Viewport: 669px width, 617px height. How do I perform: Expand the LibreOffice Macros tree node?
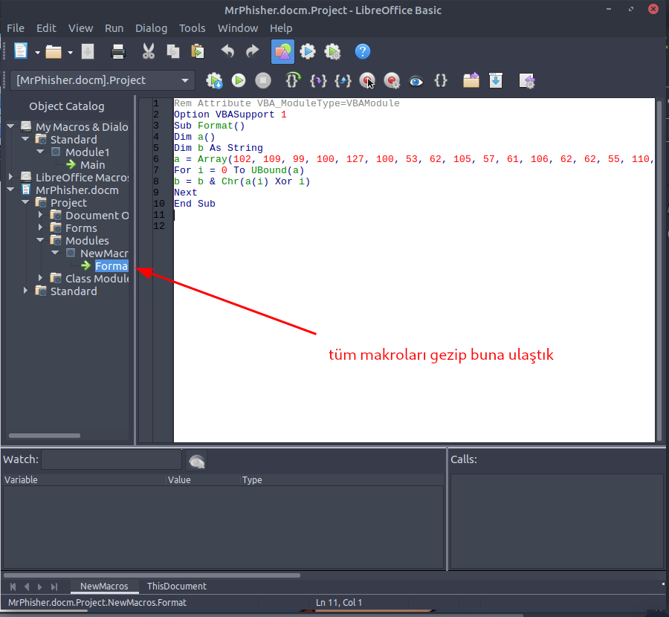pyautogui.click(x=10, y=177)
